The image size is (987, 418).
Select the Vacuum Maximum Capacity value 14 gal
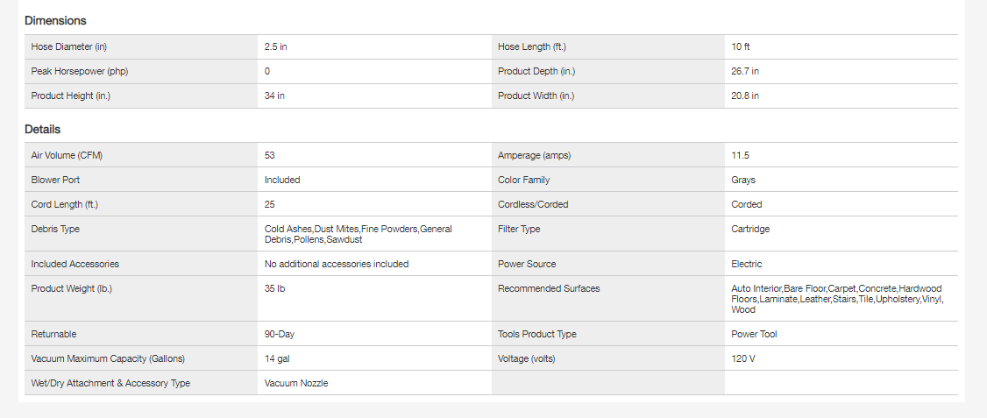pos(277,358)
